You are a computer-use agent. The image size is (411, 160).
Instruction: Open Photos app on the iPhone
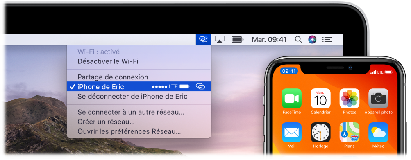click(x=350, y=99)
